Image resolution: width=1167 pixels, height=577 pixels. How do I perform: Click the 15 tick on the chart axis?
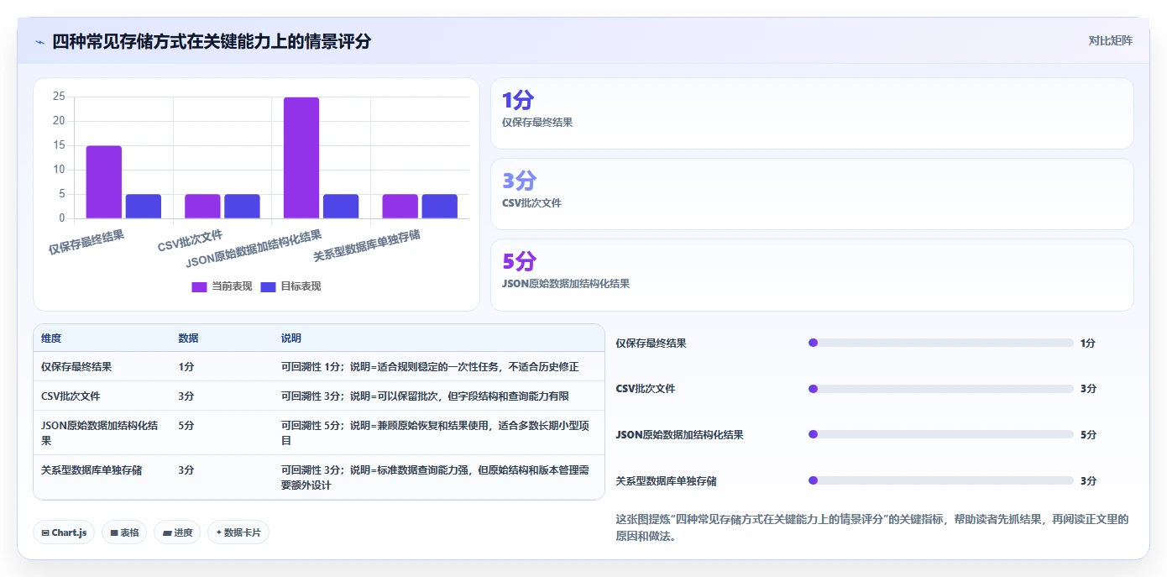click(x=59, y=145)
